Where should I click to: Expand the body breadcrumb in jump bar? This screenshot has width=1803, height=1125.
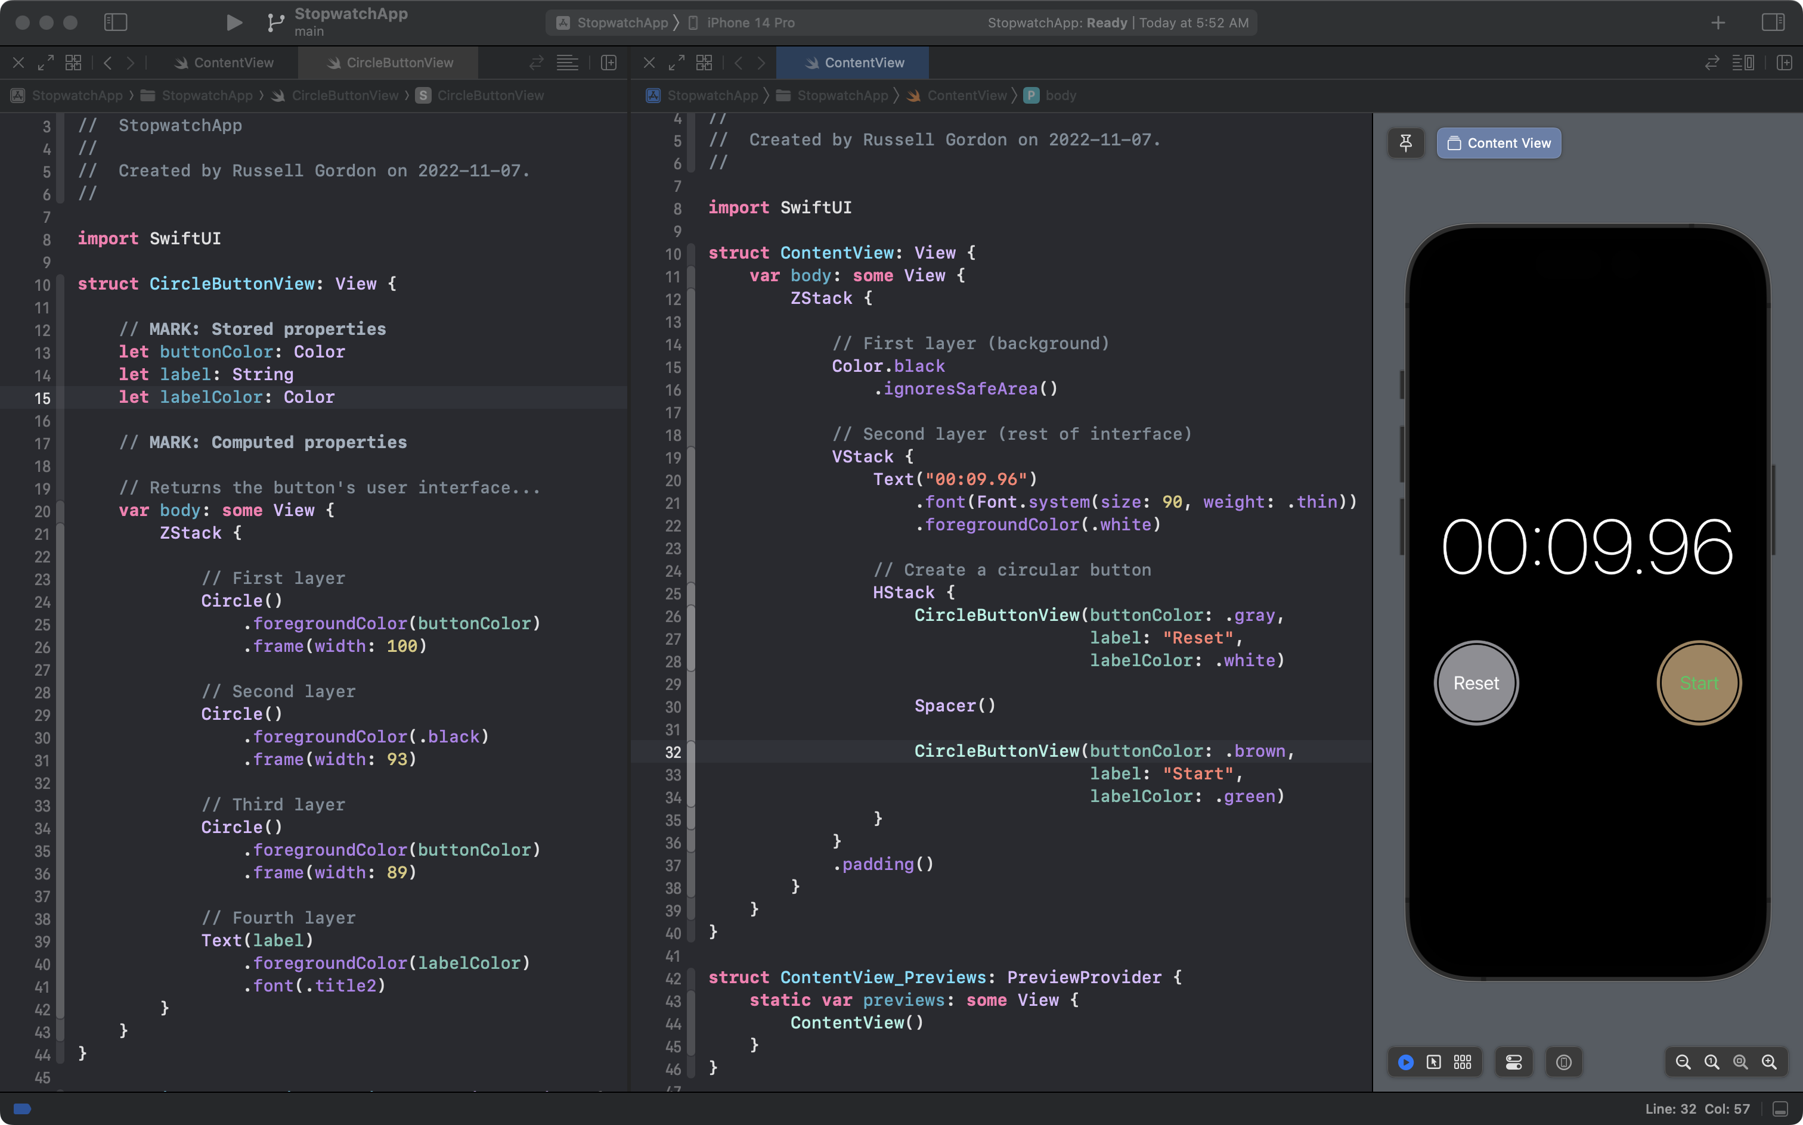tap(1060, 95)
